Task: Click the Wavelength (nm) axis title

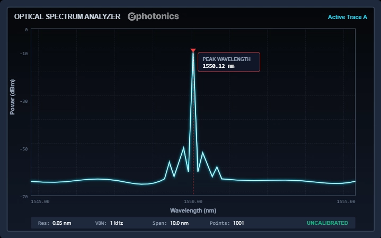Action: (x=193, y=210)
